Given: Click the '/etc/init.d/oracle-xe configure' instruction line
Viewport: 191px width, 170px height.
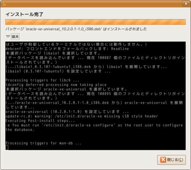Looking at the screenshot, I should click(94, 127).
